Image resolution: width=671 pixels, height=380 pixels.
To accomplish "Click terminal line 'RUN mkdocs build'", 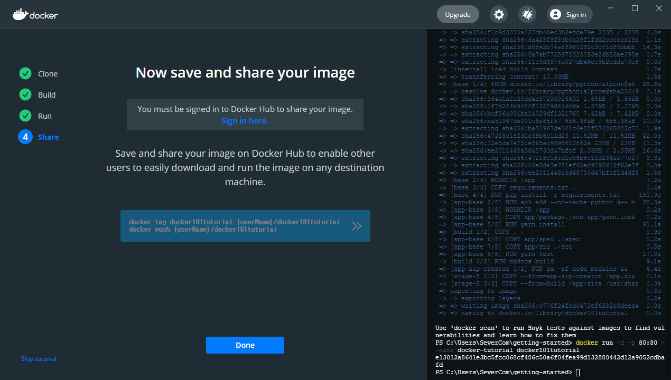I will coord(549,261).
